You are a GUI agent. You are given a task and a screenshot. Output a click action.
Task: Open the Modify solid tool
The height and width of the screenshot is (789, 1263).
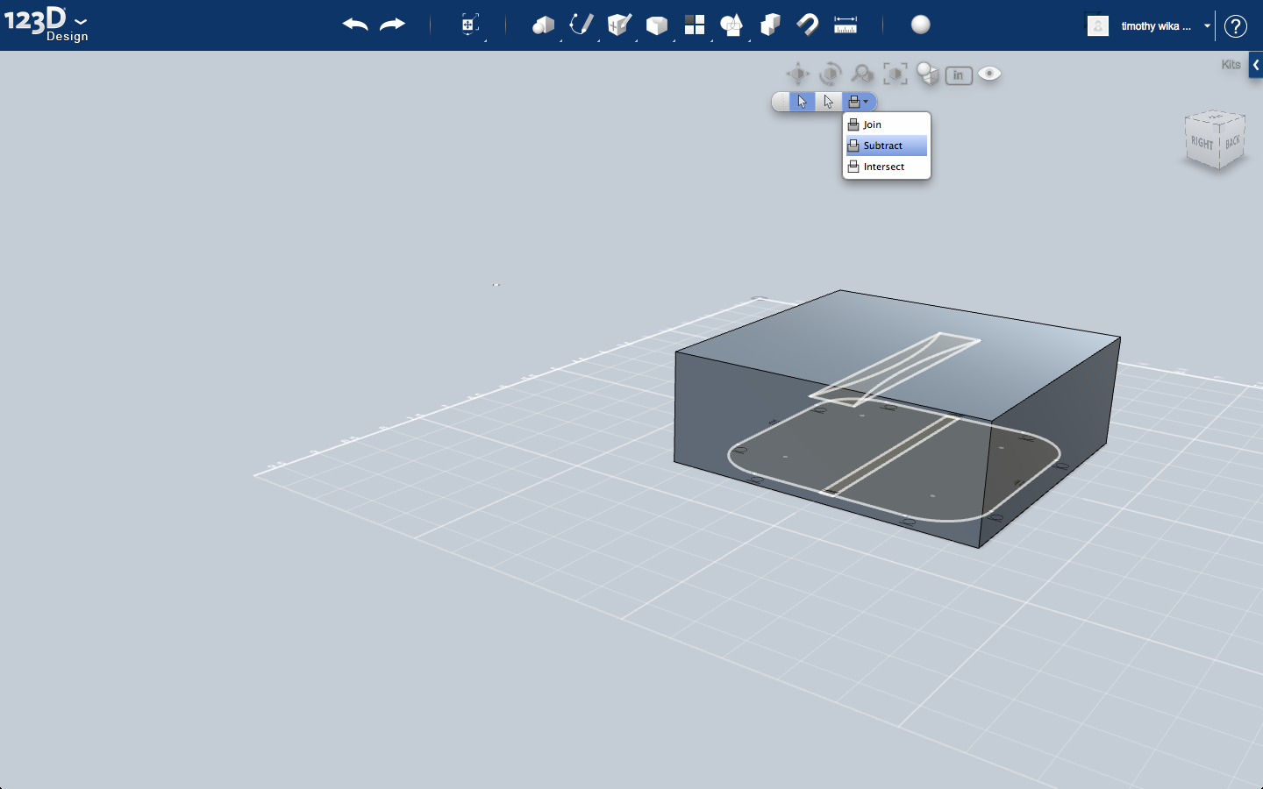click(657, 25)
